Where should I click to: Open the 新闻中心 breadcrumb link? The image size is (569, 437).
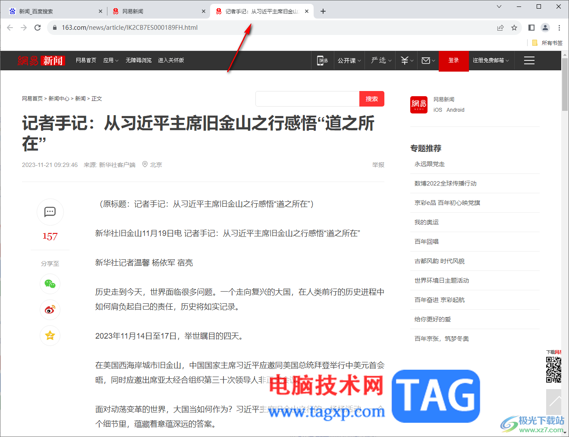(60, 98)
